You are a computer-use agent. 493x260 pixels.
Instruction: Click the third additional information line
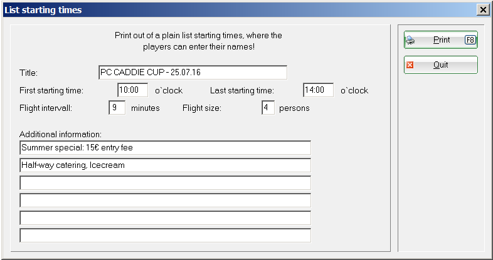pyautogui.click(x=166, y=183)
